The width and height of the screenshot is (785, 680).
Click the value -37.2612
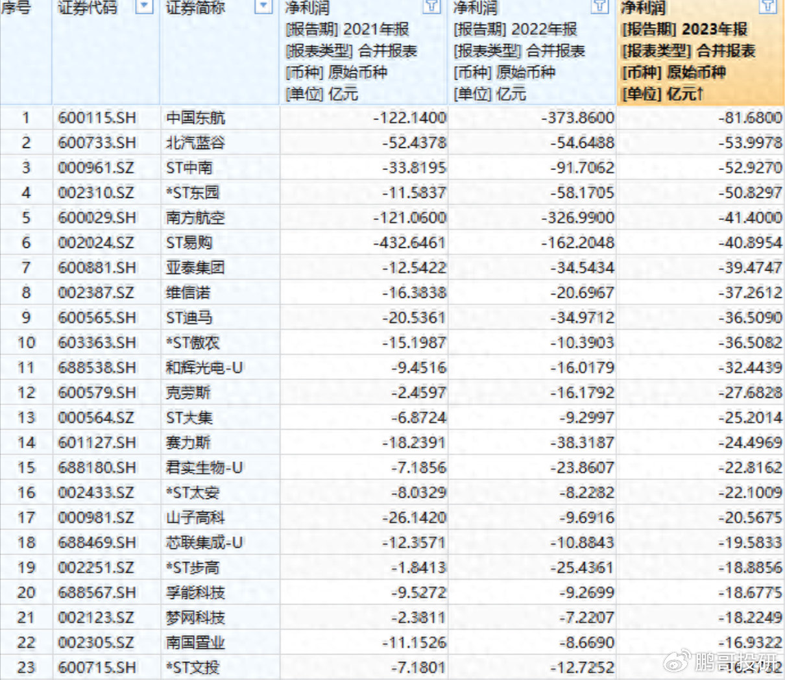750,293
